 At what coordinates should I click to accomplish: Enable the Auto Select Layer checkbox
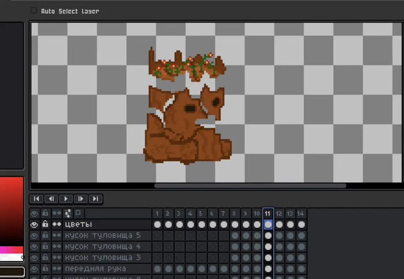point(33,10)
